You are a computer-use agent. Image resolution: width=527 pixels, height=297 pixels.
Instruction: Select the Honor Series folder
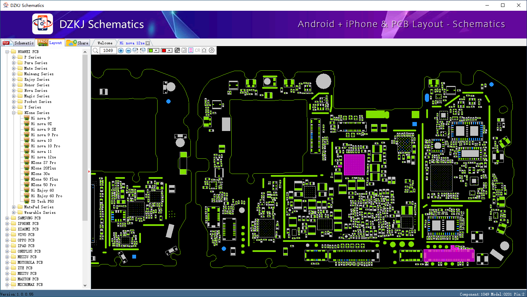(37, 85)
